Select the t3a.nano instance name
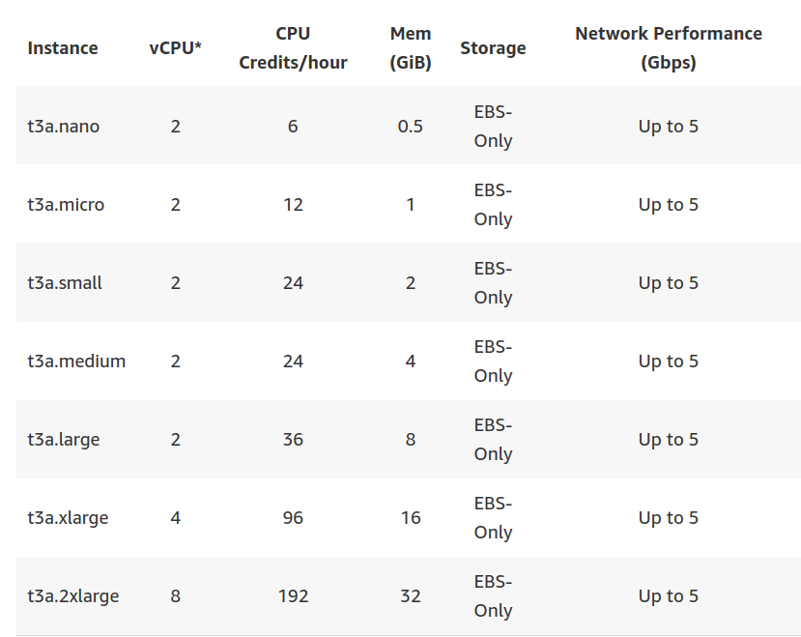 [64, 127]
